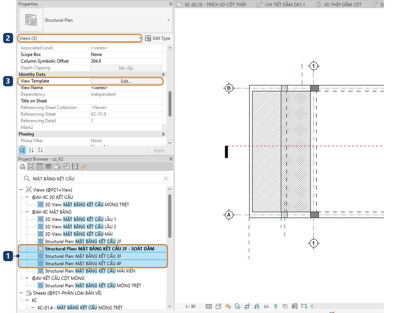Click the Project Browser views filter icon
Image resolution: width=404 pixels, height=313 pixels.
pyautogui.click(x=31, y=166)
